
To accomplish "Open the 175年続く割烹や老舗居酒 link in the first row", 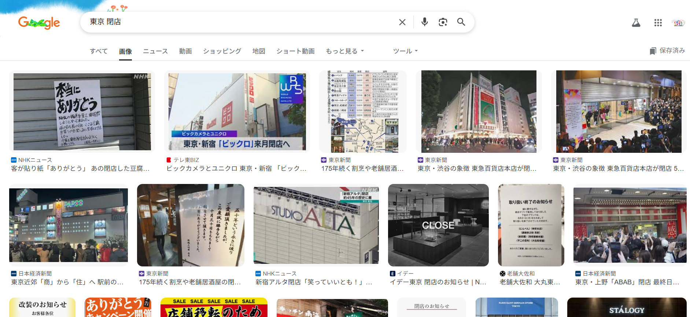I will 362,169.
